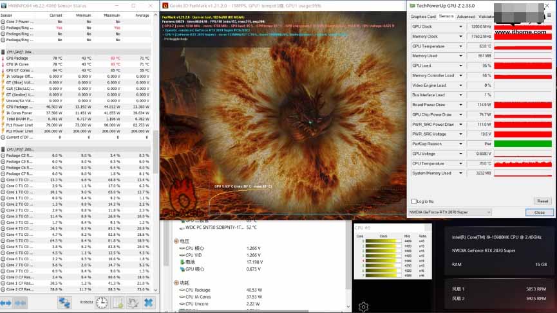This screenshot has height=313, width=557.
Task: Click the 电压 voltage category icon
Action: [x=176, y=241]
